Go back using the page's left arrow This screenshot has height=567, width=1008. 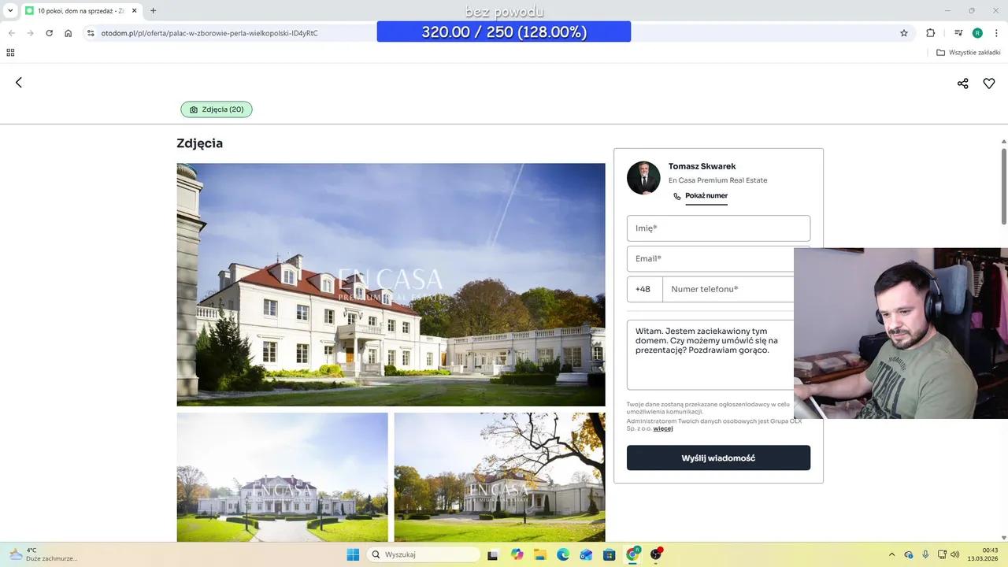[19, 83]
